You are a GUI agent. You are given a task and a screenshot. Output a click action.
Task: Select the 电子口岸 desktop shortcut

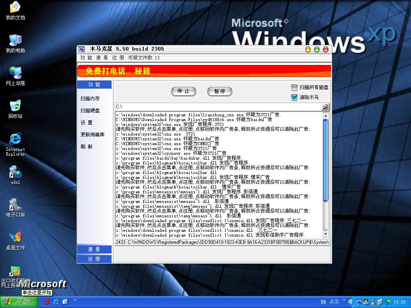(16, 208)
